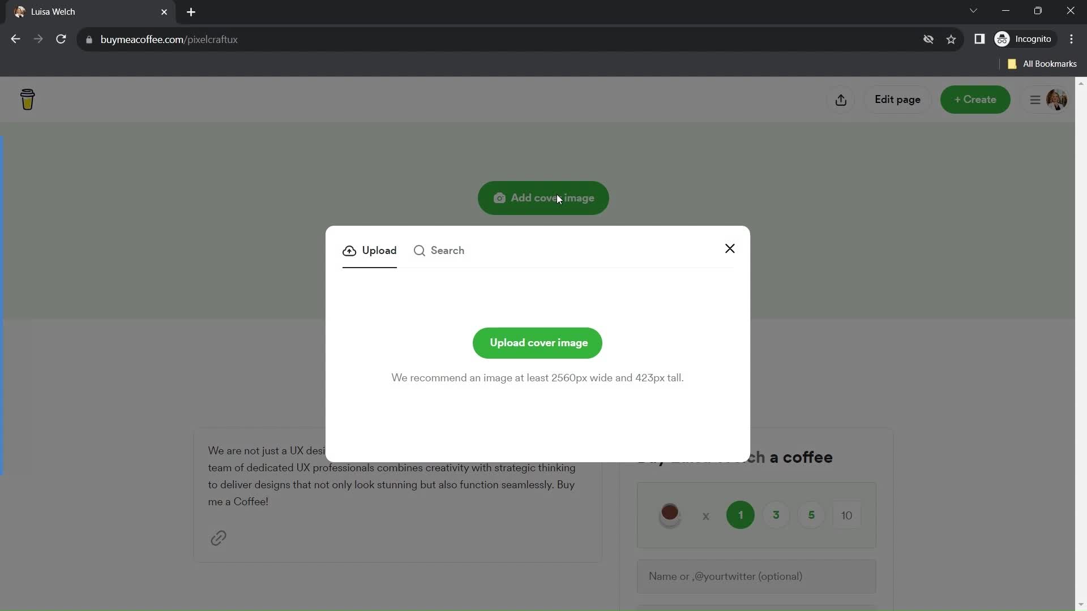Select quantity multiplier 1 coffee

coord(740,515)
